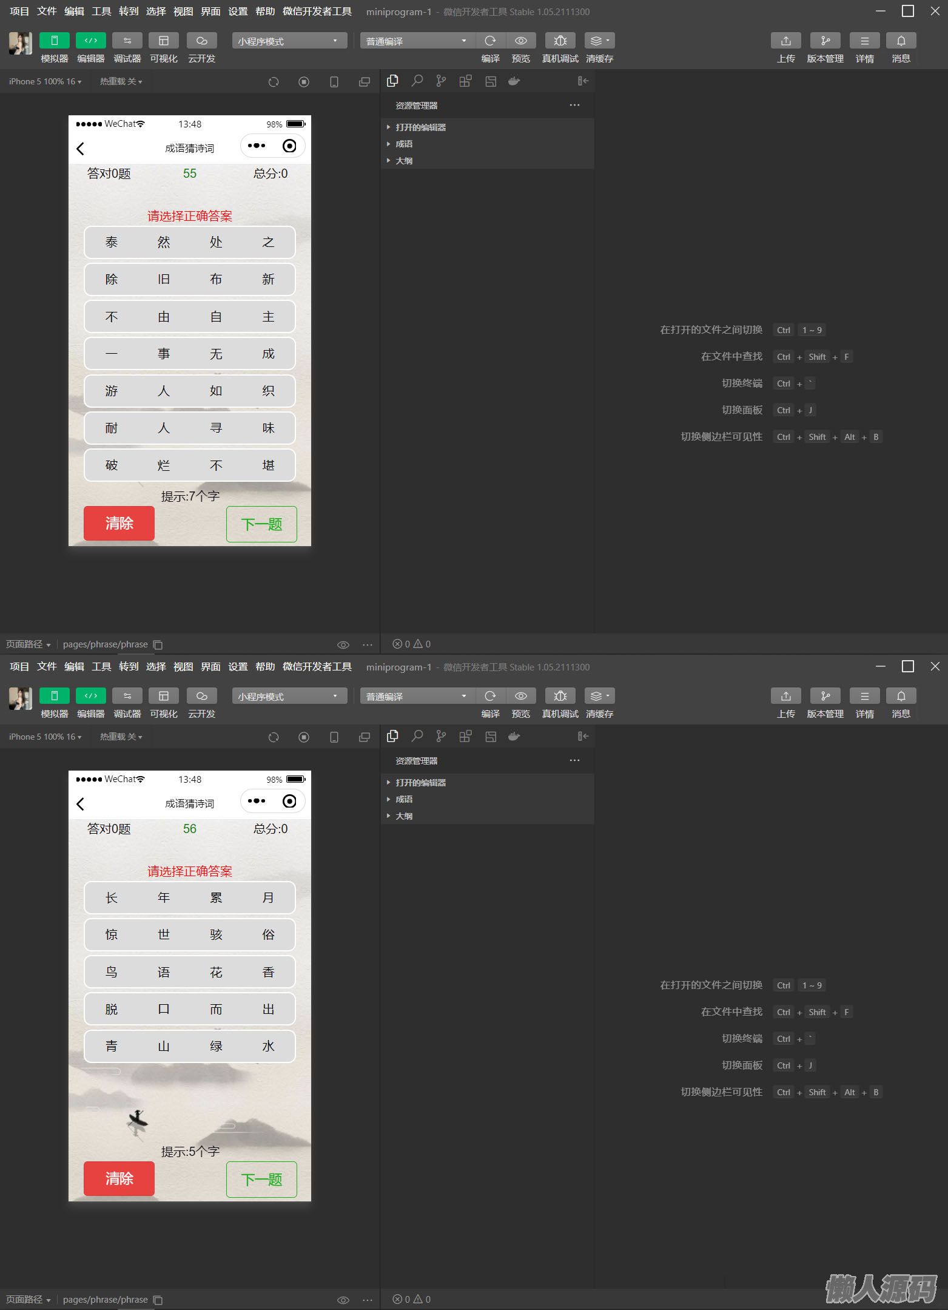Expand 成语 folder in upper window
The height and width of the screenshot is (1310, 948).
pyautogui.click(x=487, y=144)
